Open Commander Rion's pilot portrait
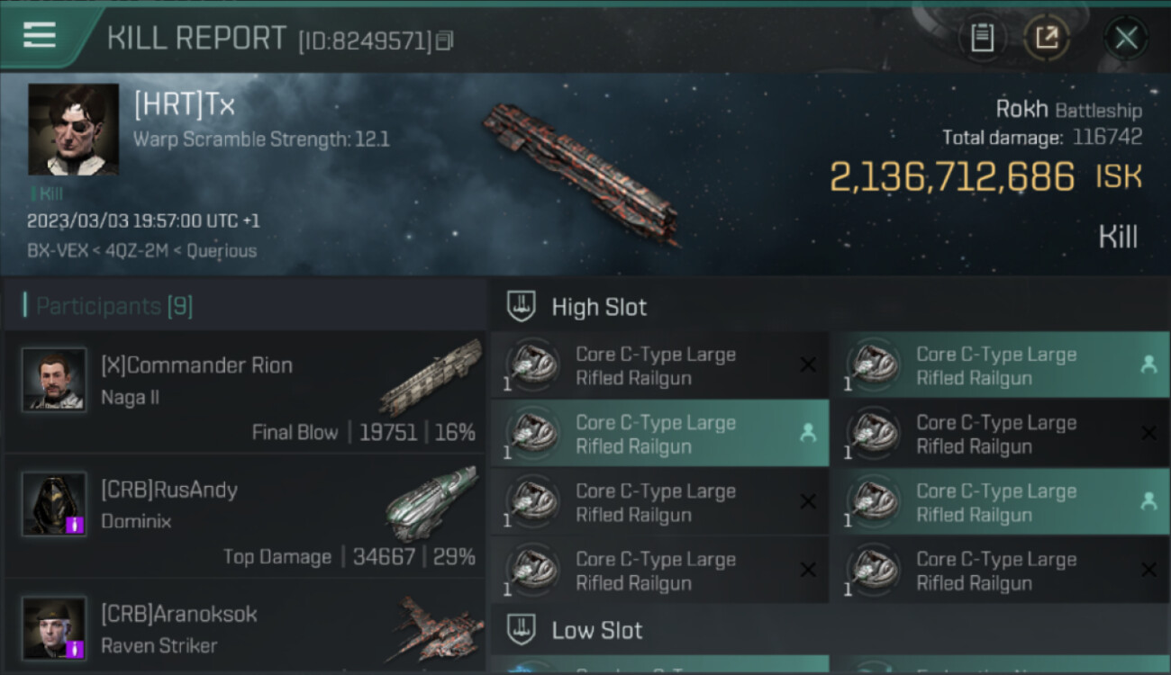Image resolution: width=1171 pixels, height=675 pixels. point(54,380)
